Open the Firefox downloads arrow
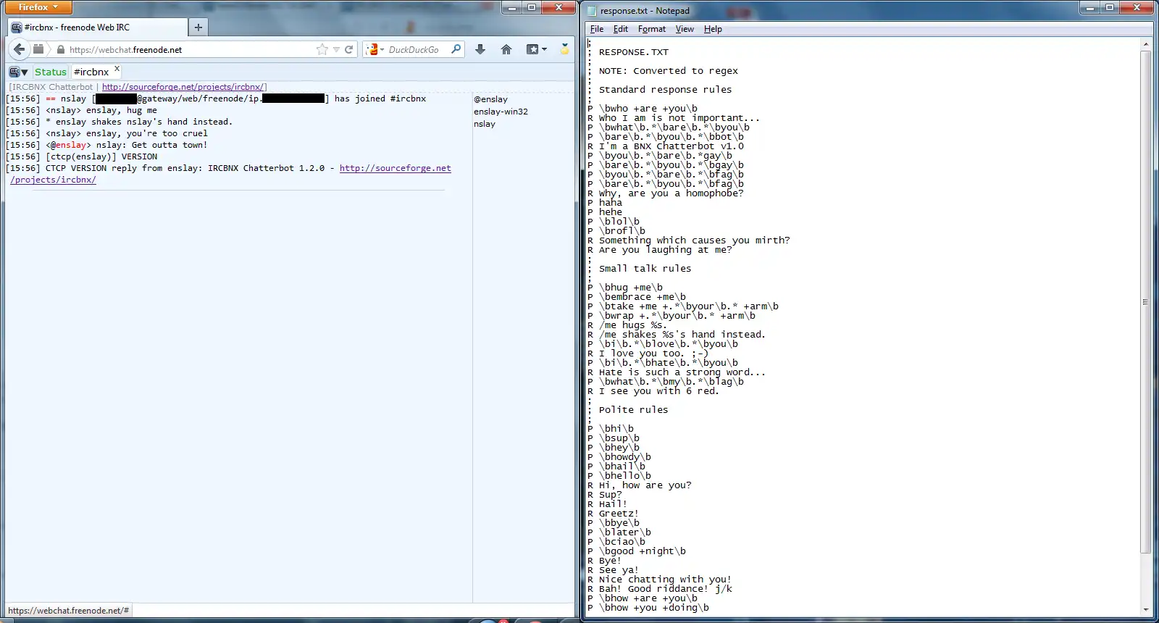The image size is (1159, 623). click(x=480, y=49)
